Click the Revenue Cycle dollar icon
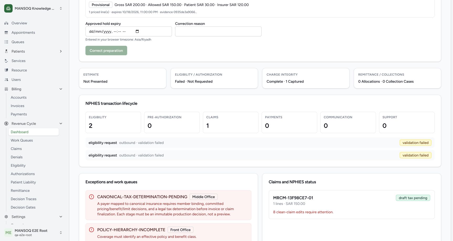 pyautogui.click(x=6, y=124)
